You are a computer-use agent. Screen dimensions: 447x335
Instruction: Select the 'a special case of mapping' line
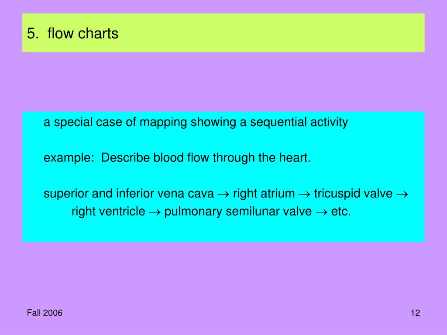pyautogui.click(x=196, y=122)
